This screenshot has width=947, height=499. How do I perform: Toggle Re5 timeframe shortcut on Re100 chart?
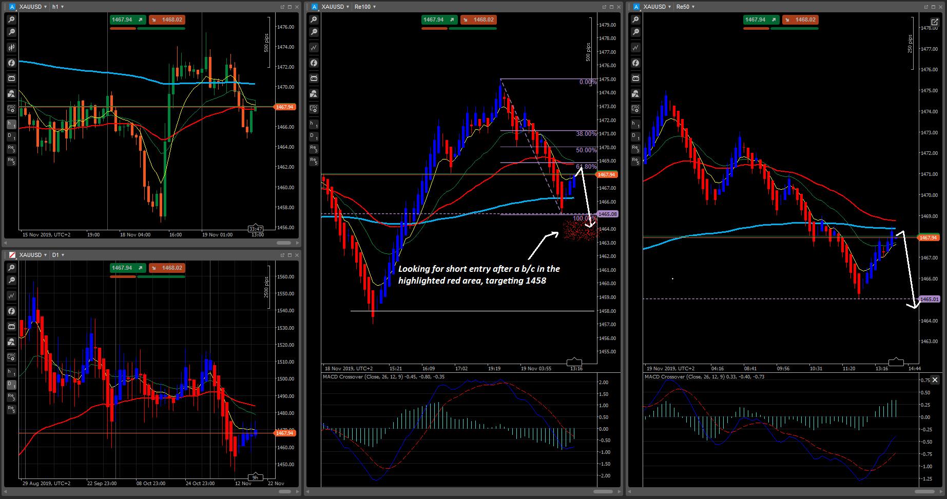314,161
